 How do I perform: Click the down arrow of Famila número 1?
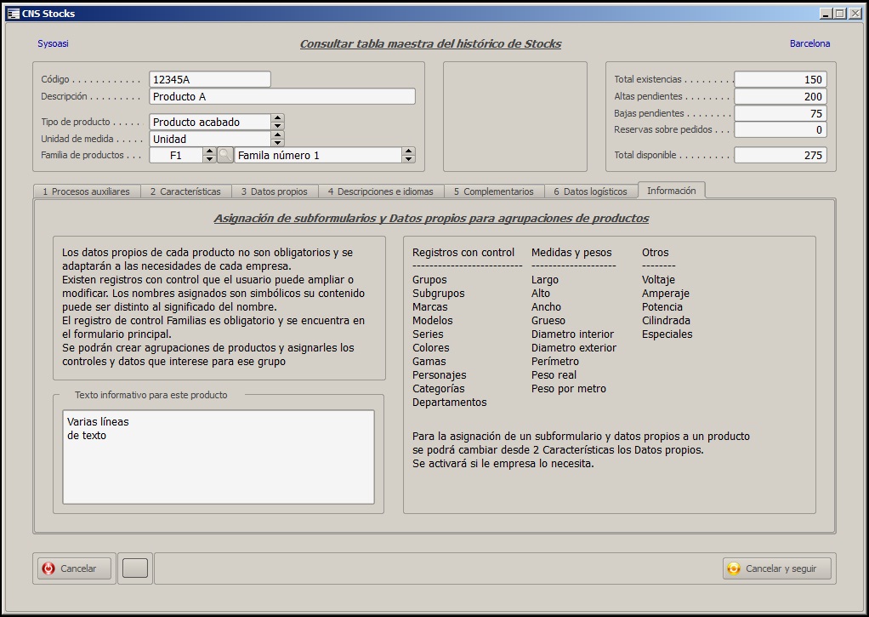pos(408,159)
